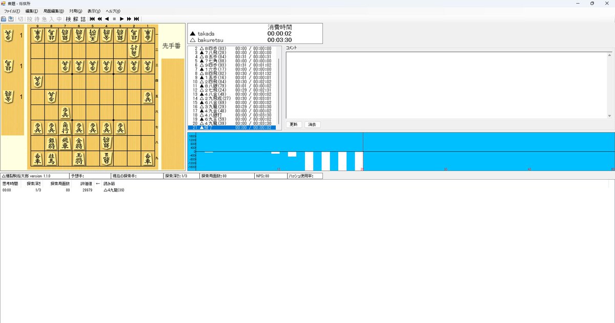This screenshot has width=615, height=323.
Task: Open the 表示(V) menu
Action: (x=94, y=11)
